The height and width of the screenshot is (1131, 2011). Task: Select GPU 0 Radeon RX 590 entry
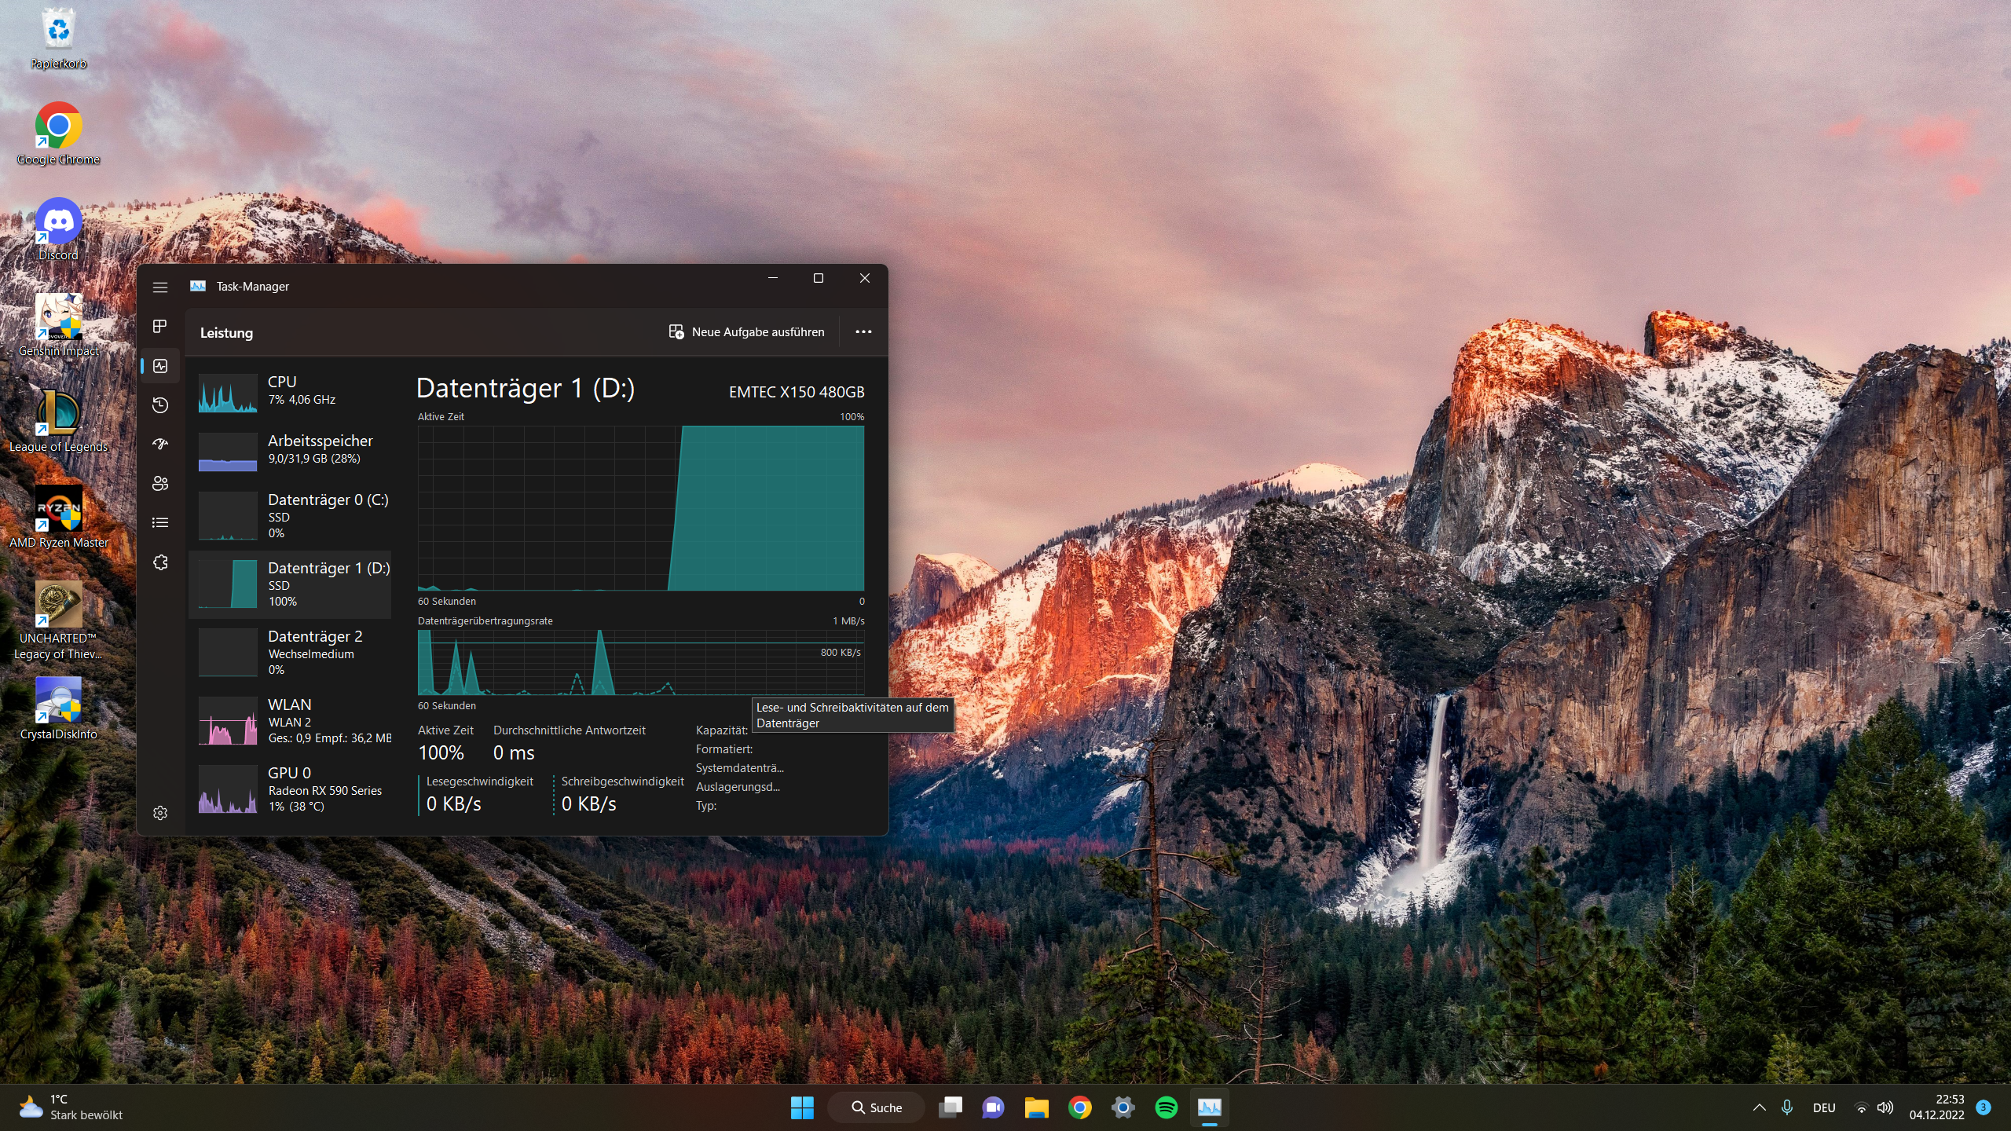(x=291, y=789)
